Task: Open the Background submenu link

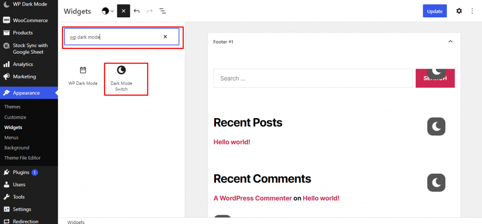Action: click(16, 147)
